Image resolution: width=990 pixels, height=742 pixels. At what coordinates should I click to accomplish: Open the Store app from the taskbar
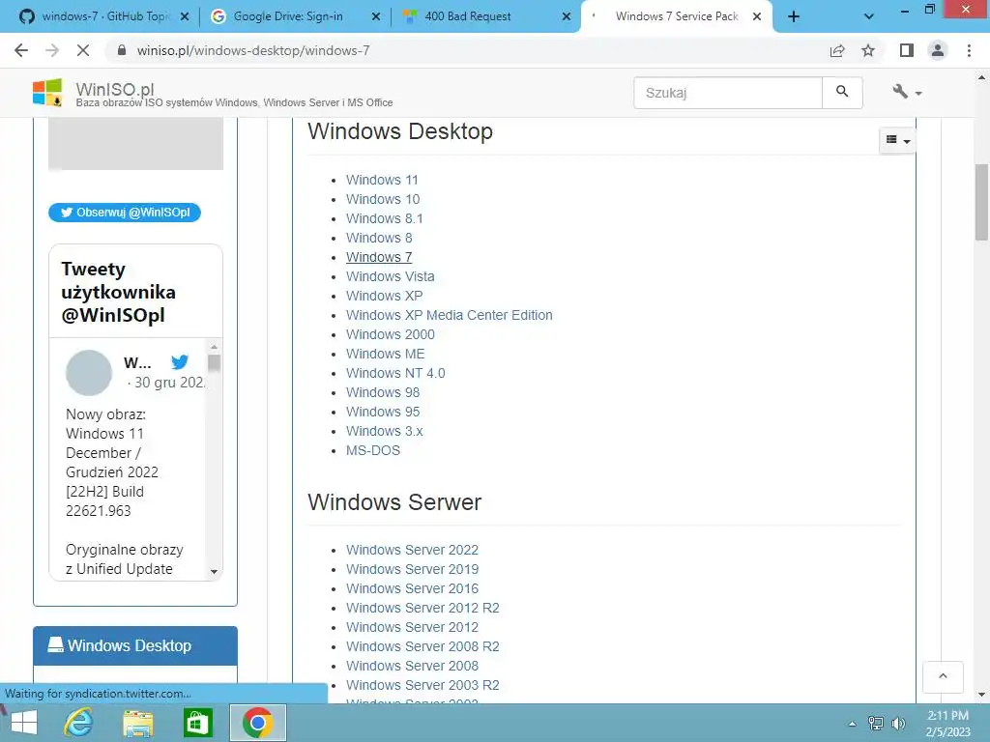click(x=197, y=723)
